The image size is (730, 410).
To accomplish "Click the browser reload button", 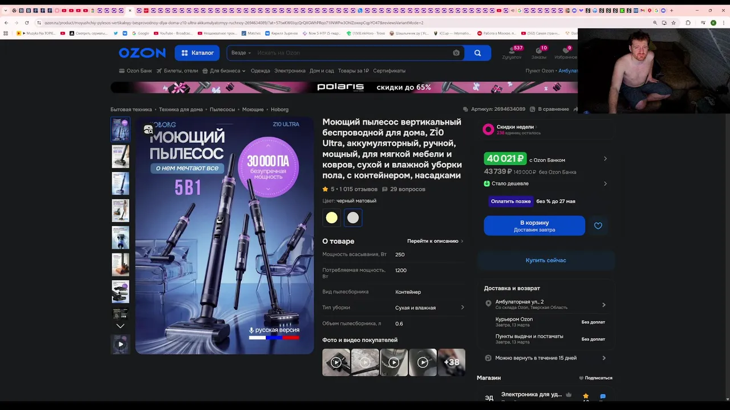I will coord(26,23).
